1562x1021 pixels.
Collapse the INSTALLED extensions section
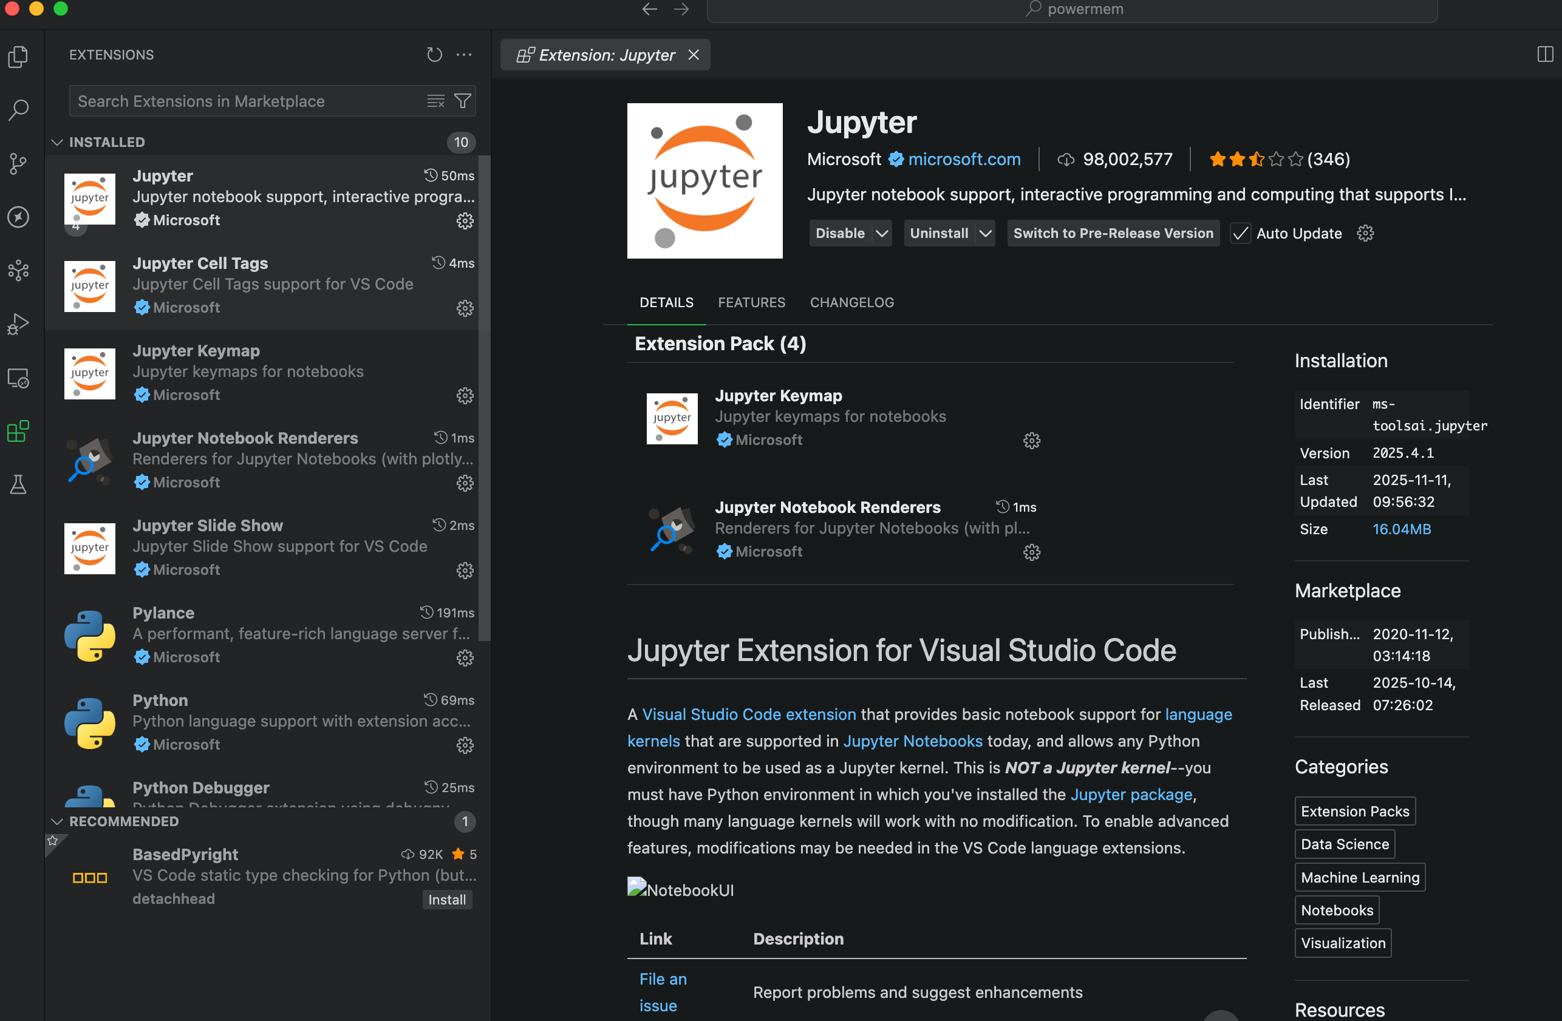(x=58, y=143)
